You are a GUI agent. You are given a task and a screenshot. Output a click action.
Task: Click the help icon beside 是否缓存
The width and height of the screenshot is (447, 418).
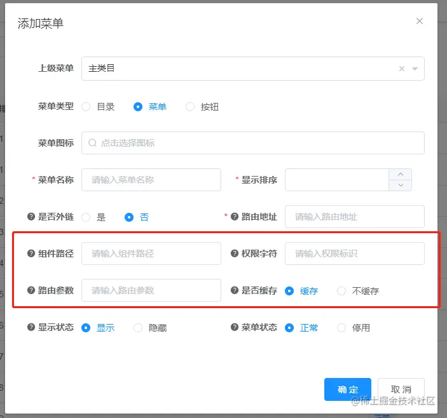click(x=235, y=290)
